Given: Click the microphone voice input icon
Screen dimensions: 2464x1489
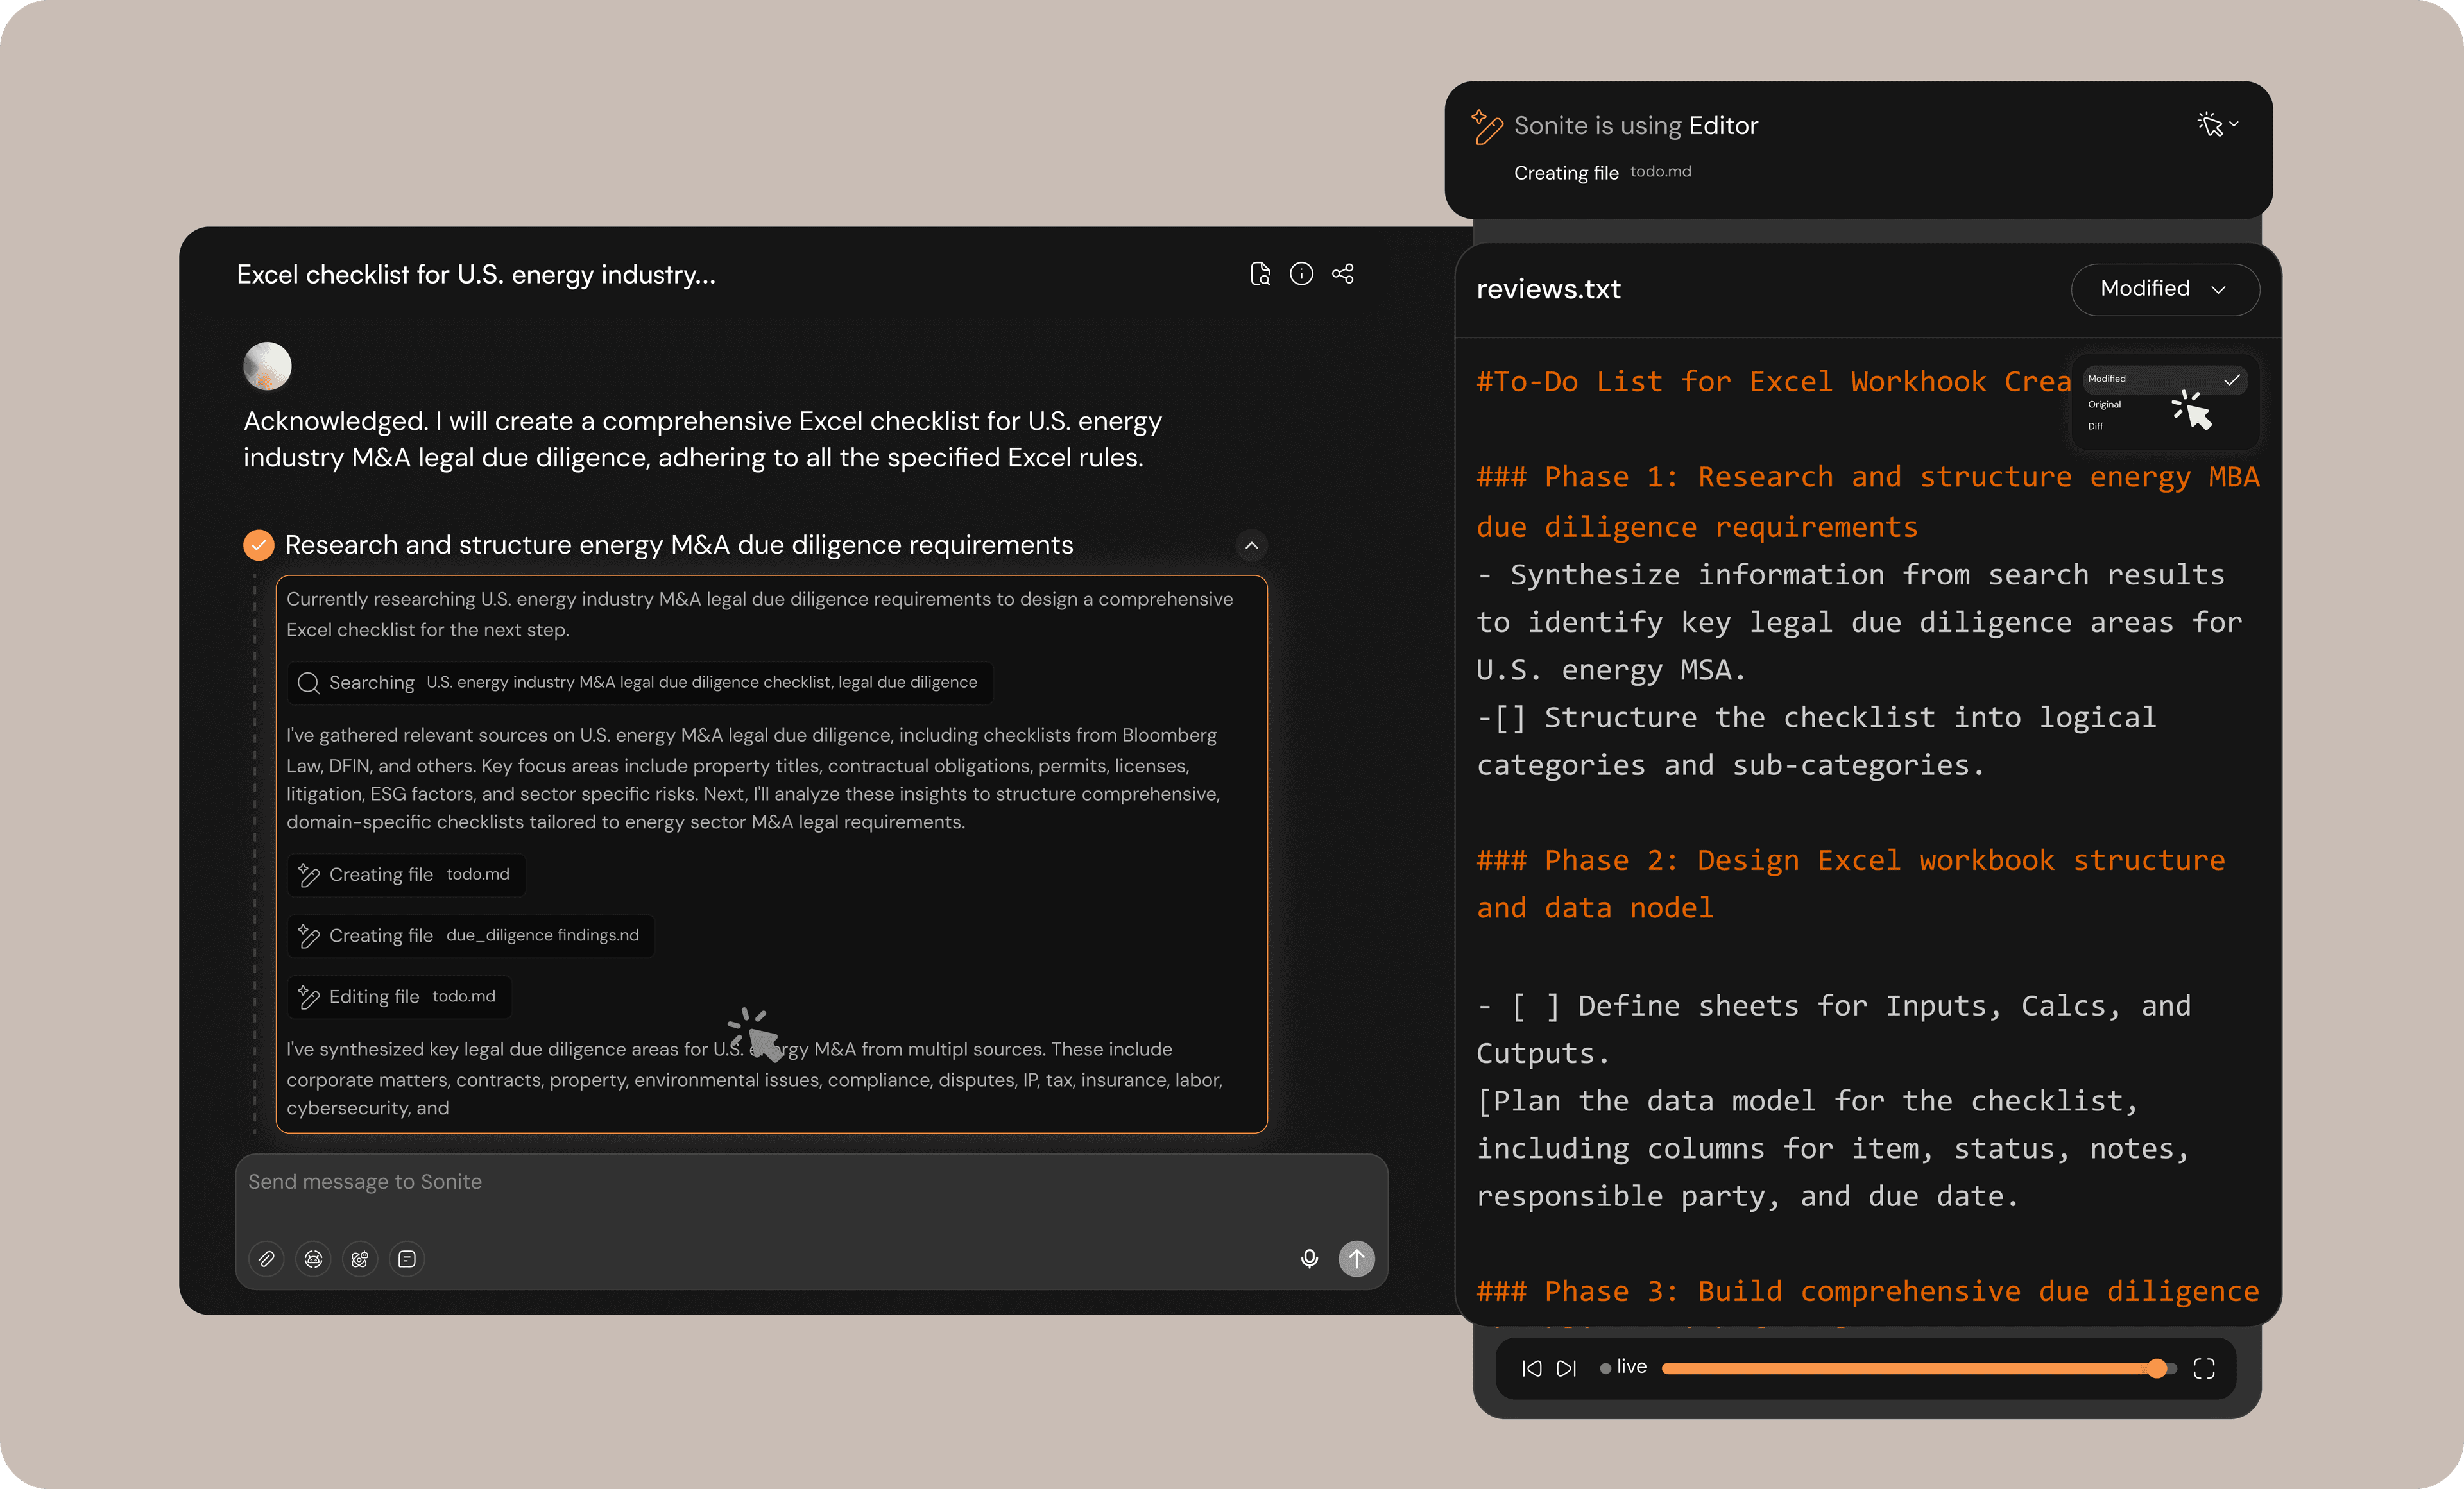Looking at the screenshot, I should coord(1309,1258).
